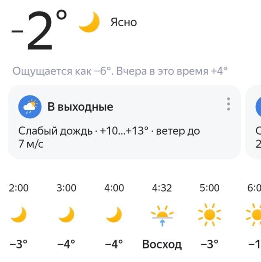Tap the moon icon under 3:00
Screen dimensions: 261x262
(x=66, y=215)
